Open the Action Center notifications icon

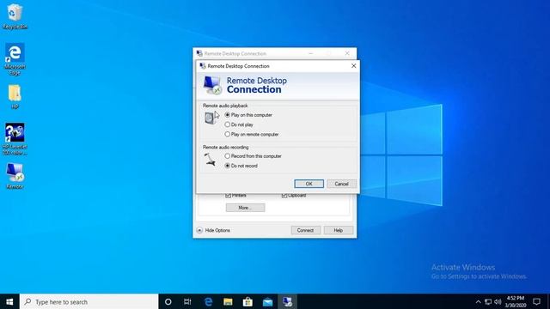click(536, 301)
